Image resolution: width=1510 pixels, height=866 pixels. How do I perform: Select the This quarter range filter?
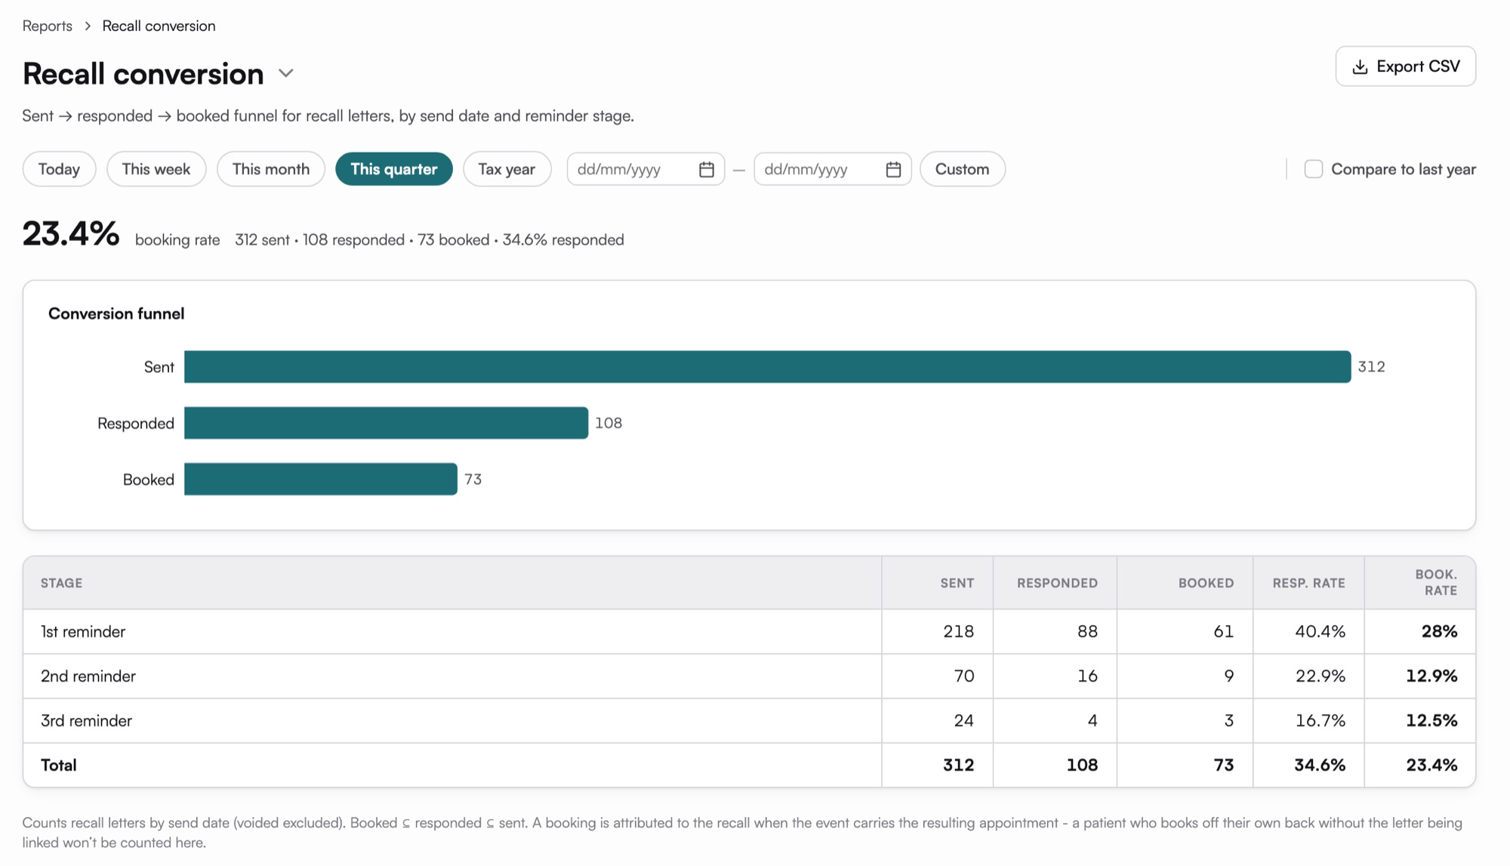pos(394,169)
